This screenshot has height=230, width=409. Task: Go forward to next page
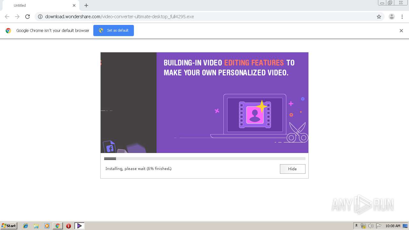tap(17, 17)
